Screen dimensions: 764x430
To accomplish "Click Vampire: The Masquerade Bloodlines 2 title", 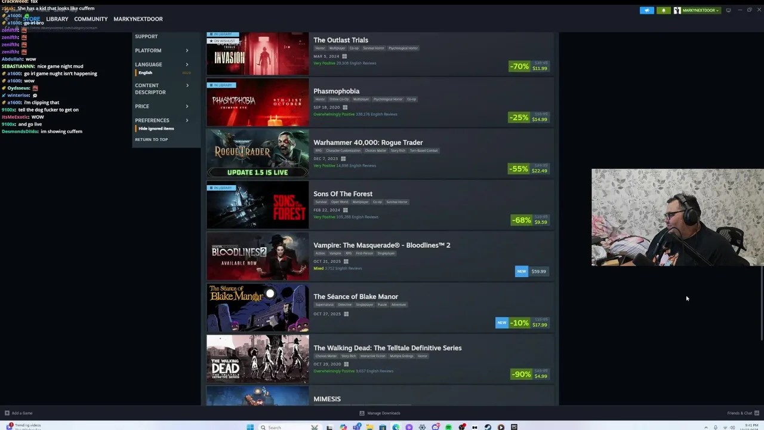I will click(x=382, y=245).
